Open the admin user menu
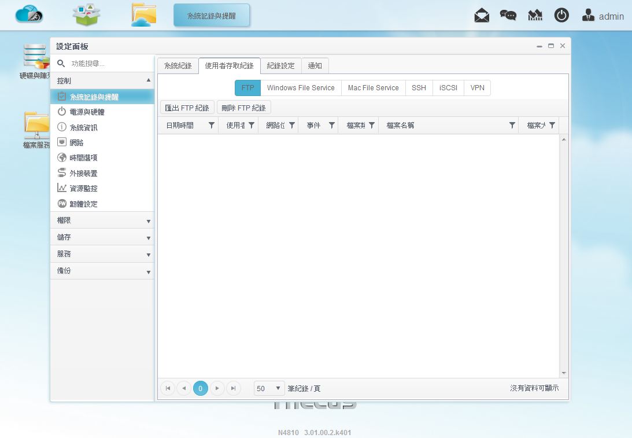Image resolution: width=632 pixels, height=438 pixels. [x=603, y=16]
